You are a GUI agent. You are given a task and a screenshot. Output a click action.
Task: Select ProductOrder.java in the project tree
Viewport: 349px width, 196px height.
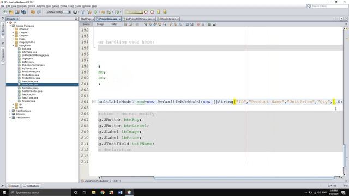click(31, 78)
